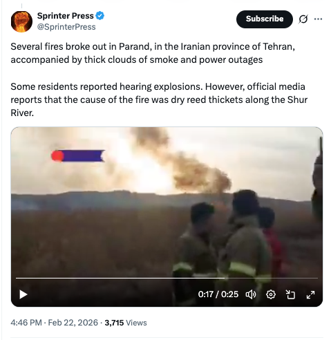The width and height of the screenshot is (331, 340).
Task: Seek along the video progress bar
Action: (167, 278)
